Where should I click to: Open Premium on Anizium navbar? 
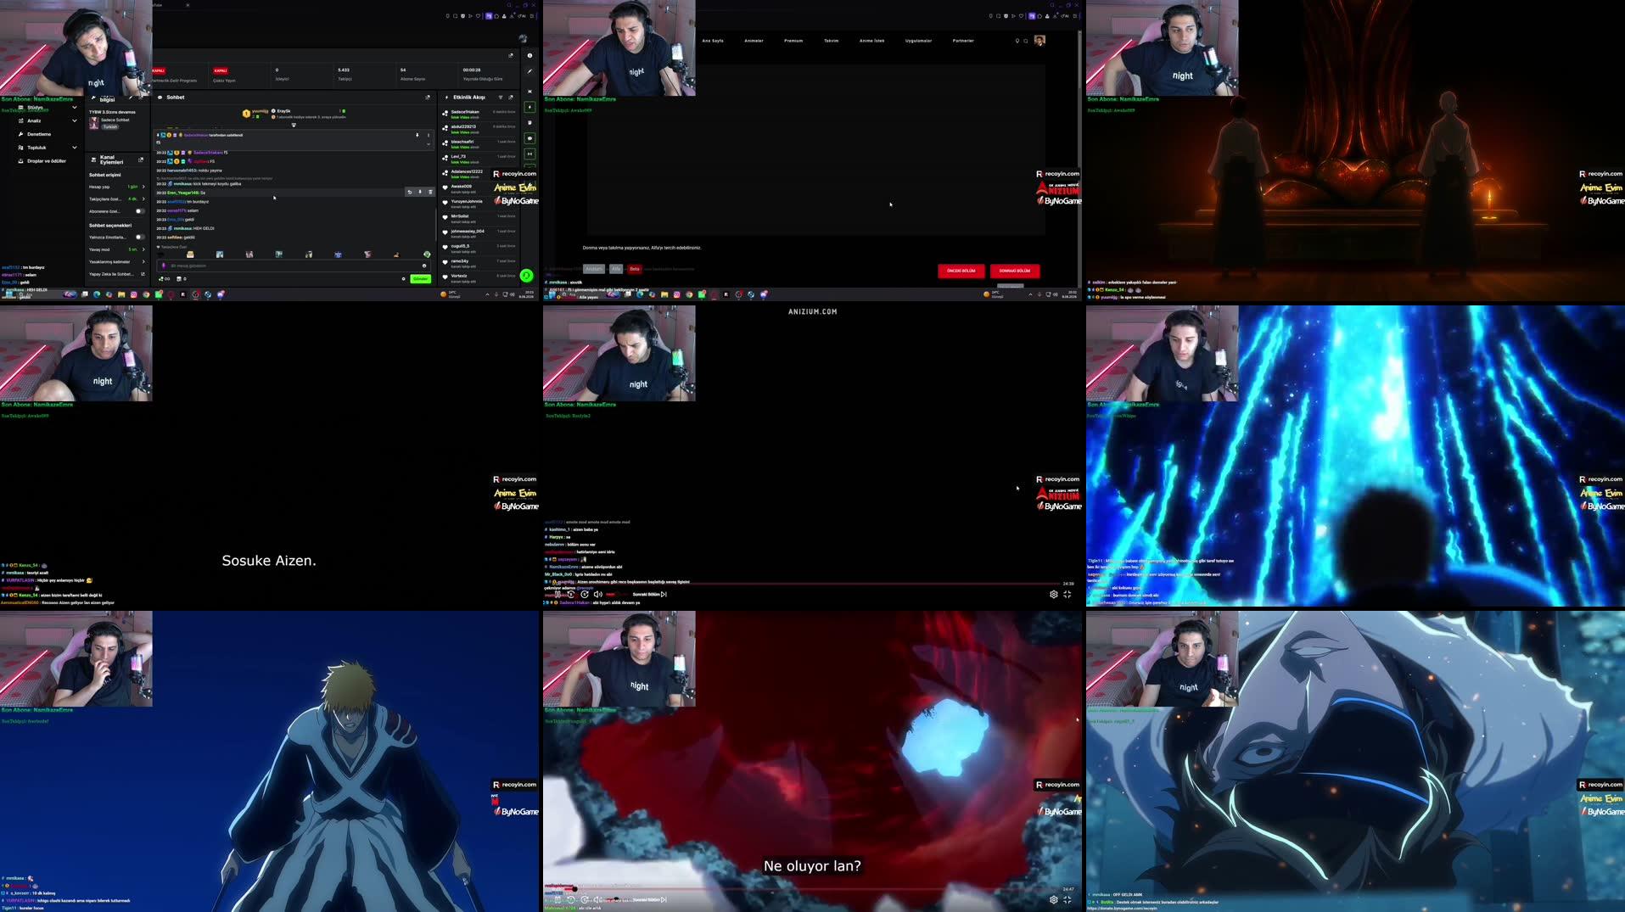click(793, 41)
